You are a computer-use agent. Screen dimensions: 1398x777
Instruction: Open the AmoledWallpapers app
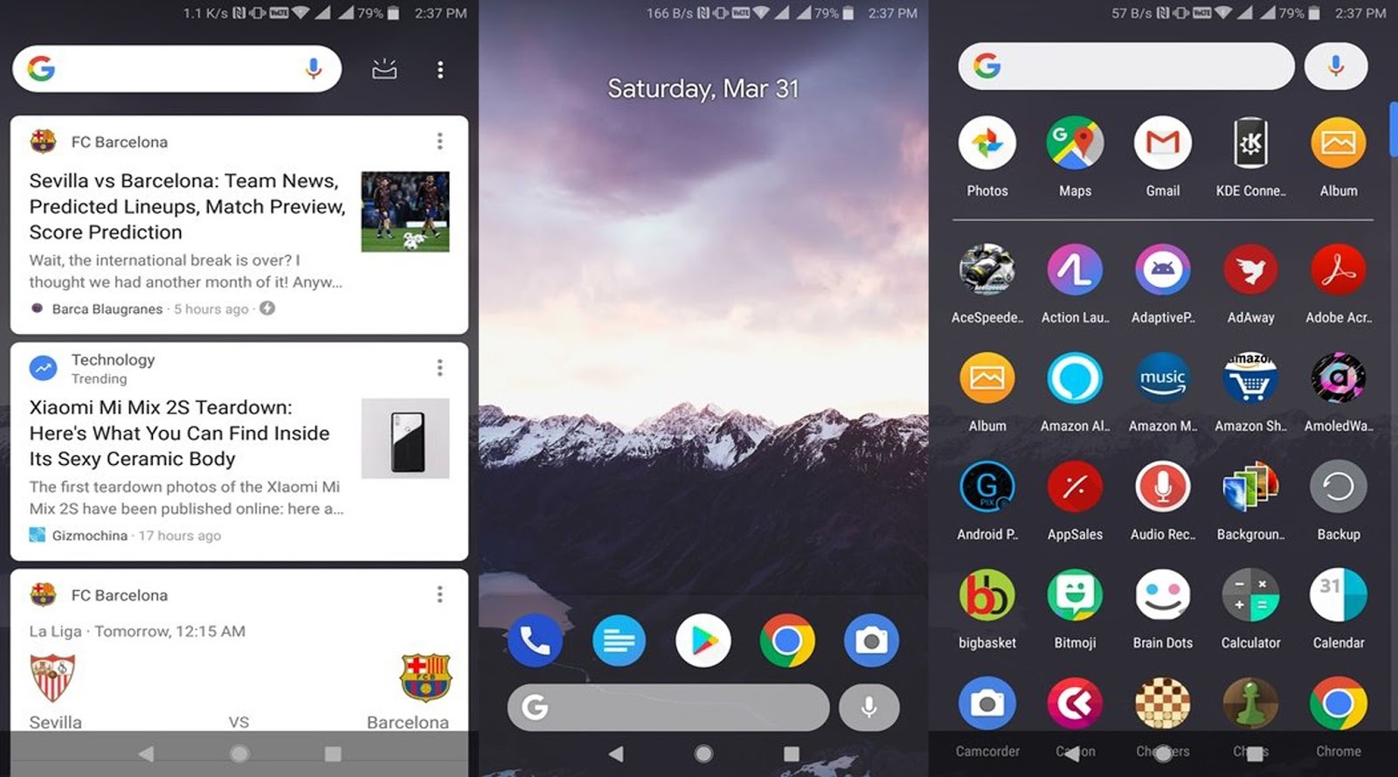coord(1339,392)
